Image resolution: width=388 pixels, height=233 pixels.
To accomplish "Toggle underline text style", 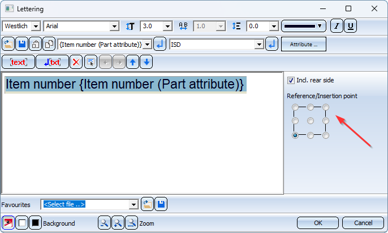I will [351, 26].
